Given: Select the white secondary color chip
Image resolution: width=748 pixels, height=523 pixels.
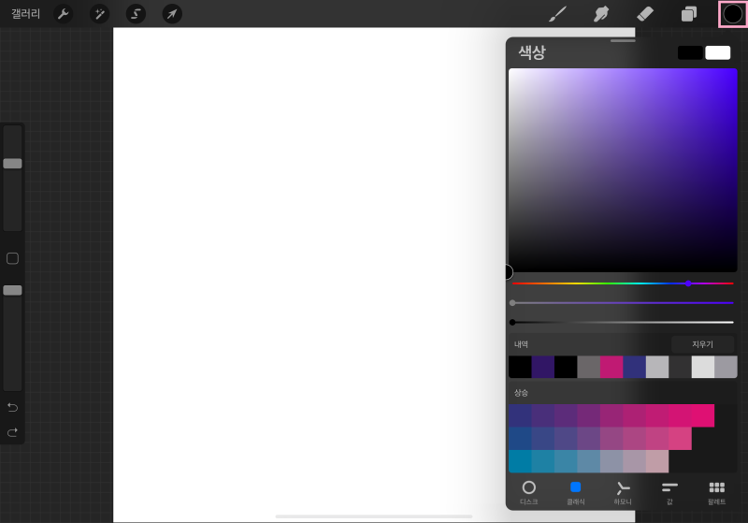Looking at the screenshot, I should pyautogui.click(x=717, y=53).
